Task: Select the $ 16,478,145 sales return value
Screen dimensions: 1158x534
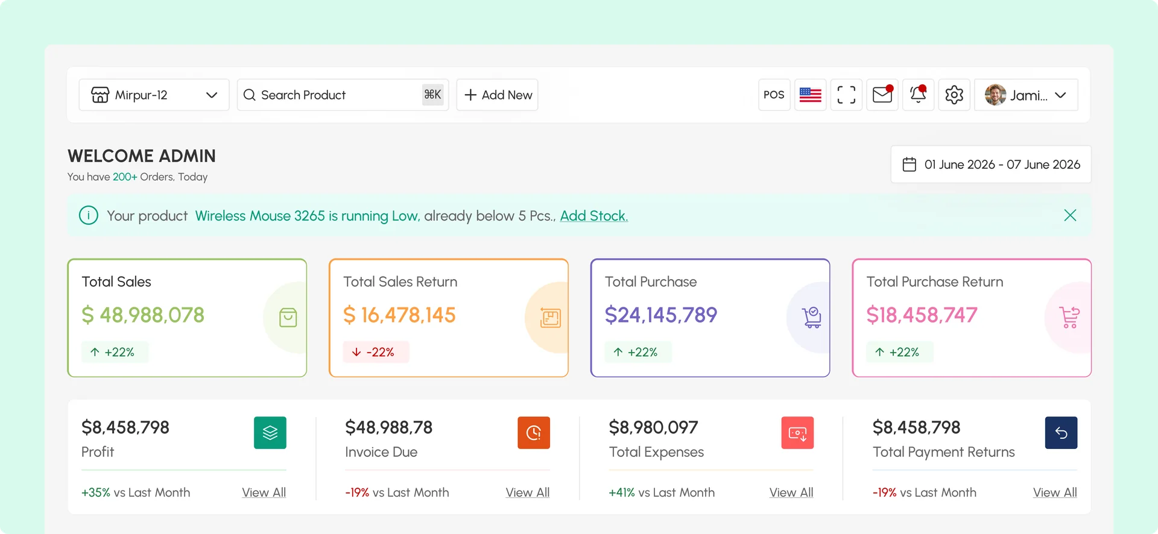Action: pos(399,315)
